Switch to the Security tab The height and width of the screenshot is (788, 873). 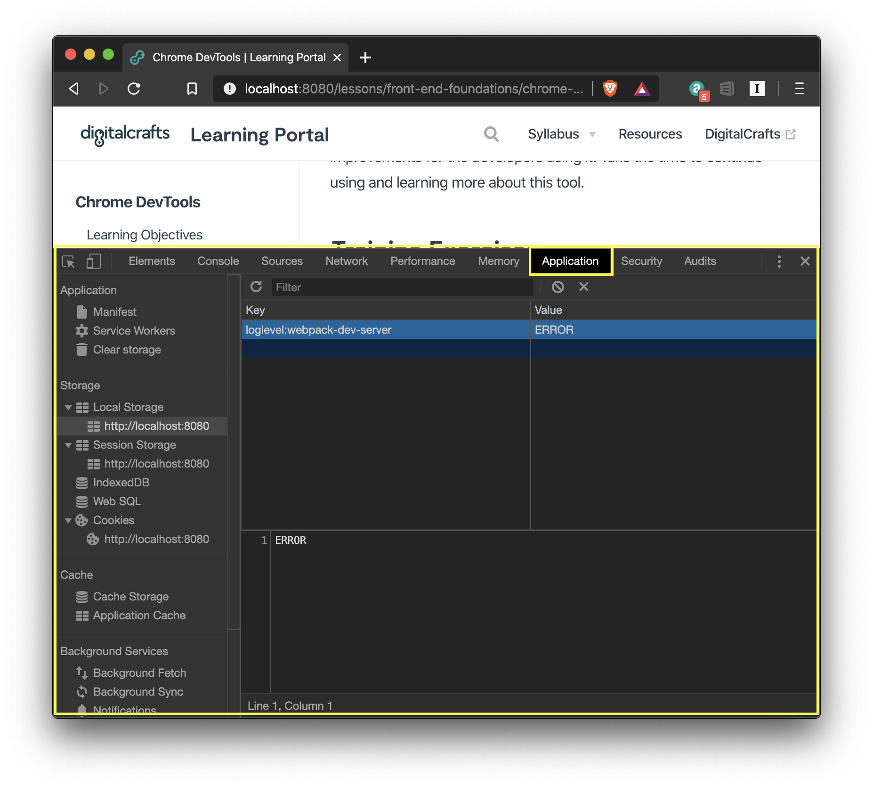pos(641,261)
